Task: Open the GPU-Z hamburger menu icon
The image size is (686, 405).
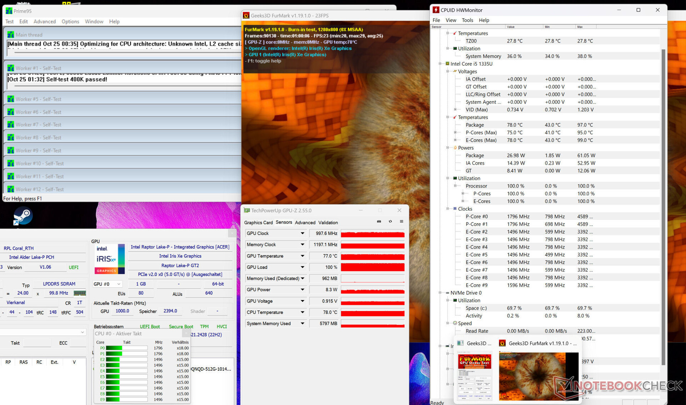Action: click(x=401, y=222)
